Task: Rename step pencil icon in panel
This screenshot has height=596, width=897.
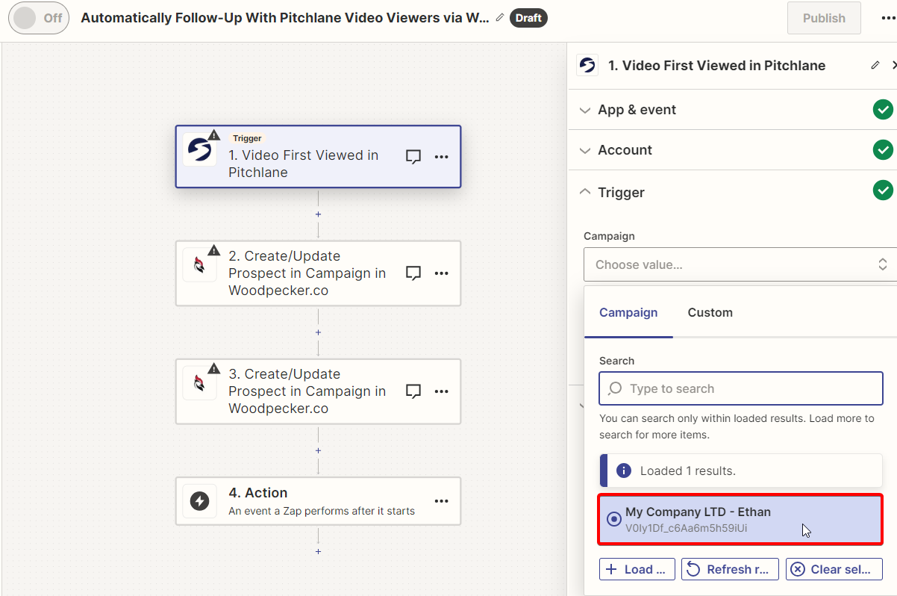Action: (875, 65)
